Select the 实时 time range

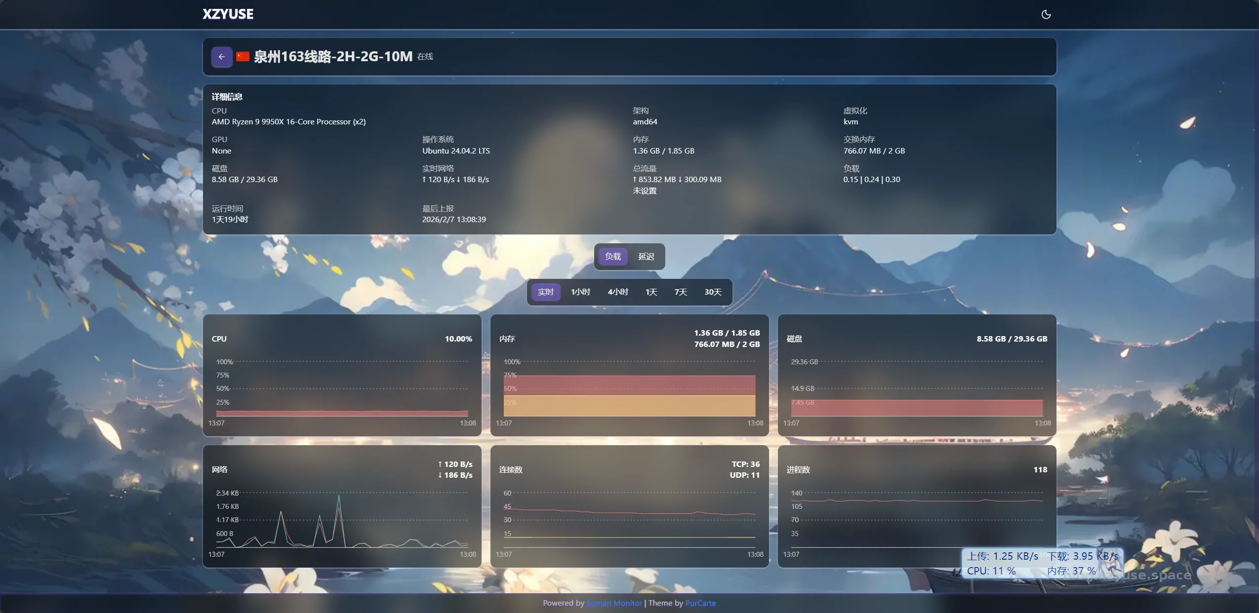(545, 292)
